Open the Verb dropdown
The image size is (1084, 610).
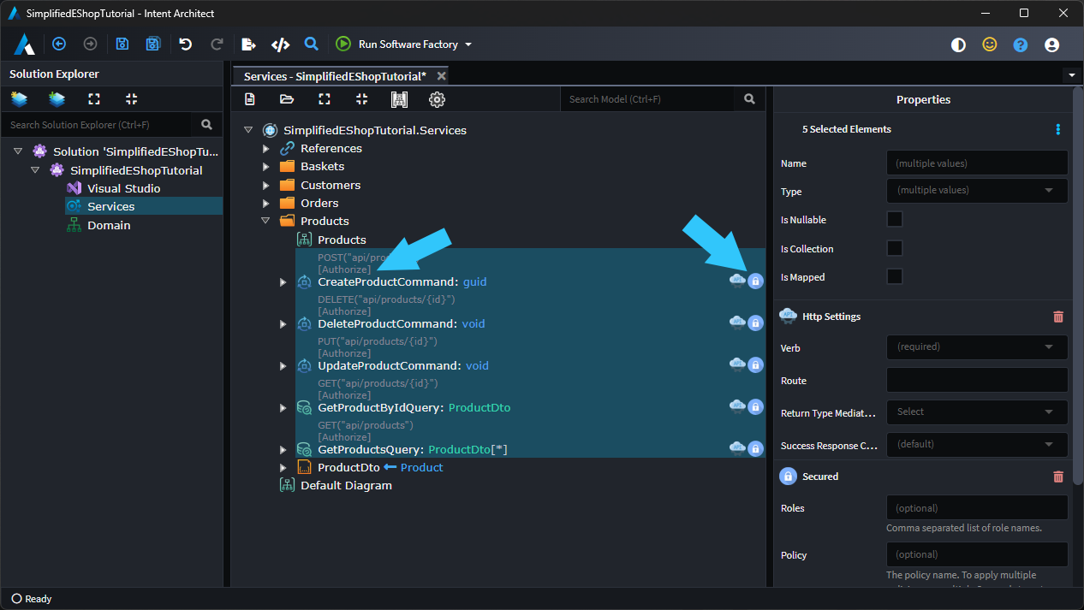click(977, 347)
